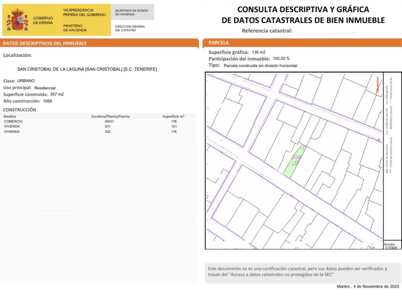Screen dimensions: 402x301
Task: Click SECRETARÍA DE ESTADO DE HACIENDA text
Action: [131, 12]
